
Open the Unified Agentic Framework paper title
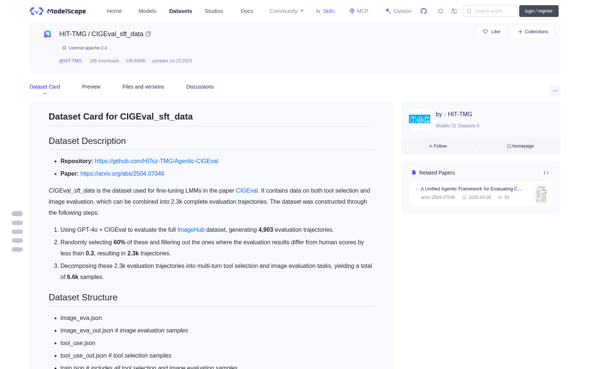click(x=471, y=189)
